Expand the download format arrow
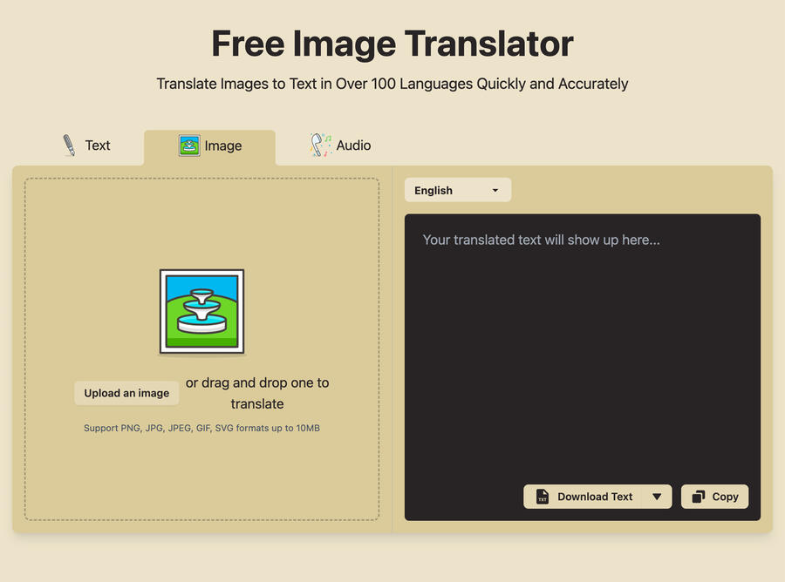 click(x=657, y=497)
